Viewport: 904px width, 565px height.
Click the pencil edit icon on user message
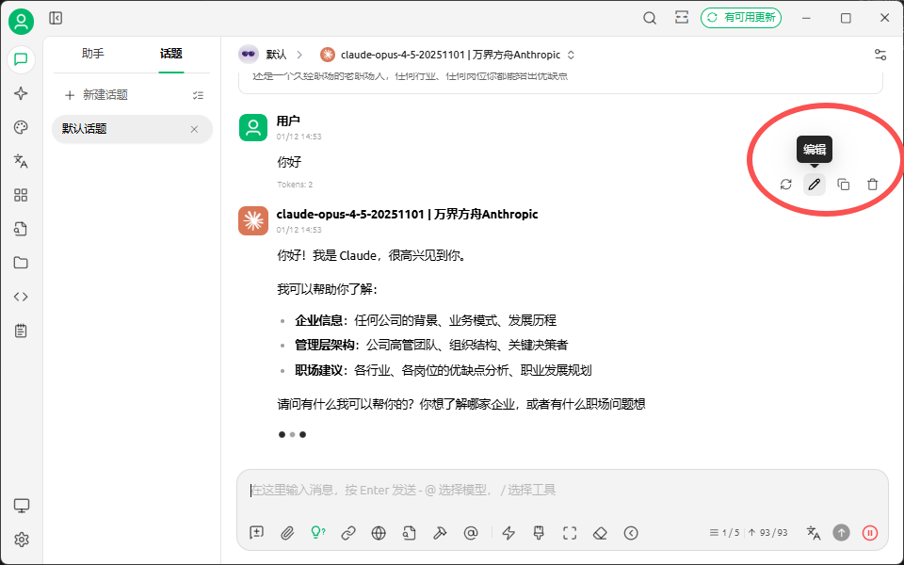(x=814, y=185)
